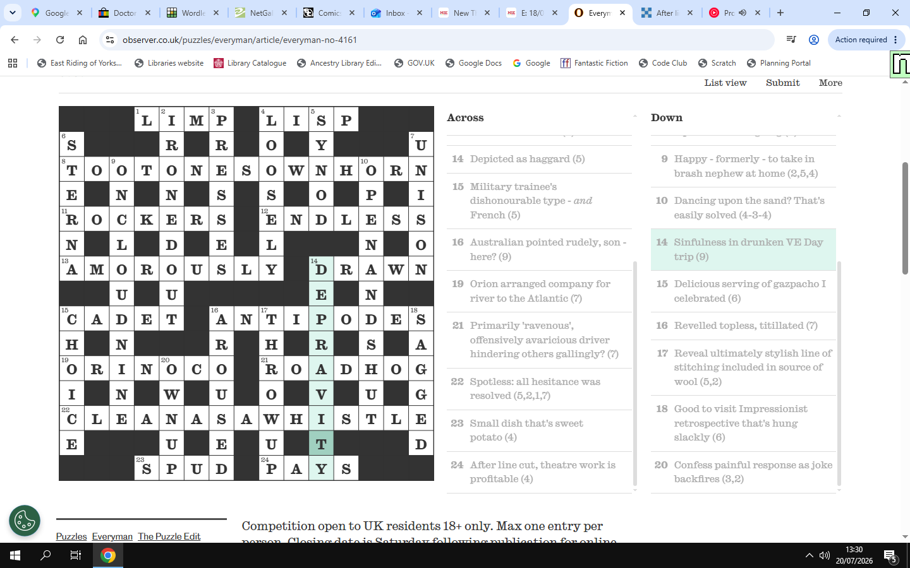Select the clue 'Sinfulness in drunken VE Day trip'
Screen dimensions: 910x568
(x=743, y=250)
